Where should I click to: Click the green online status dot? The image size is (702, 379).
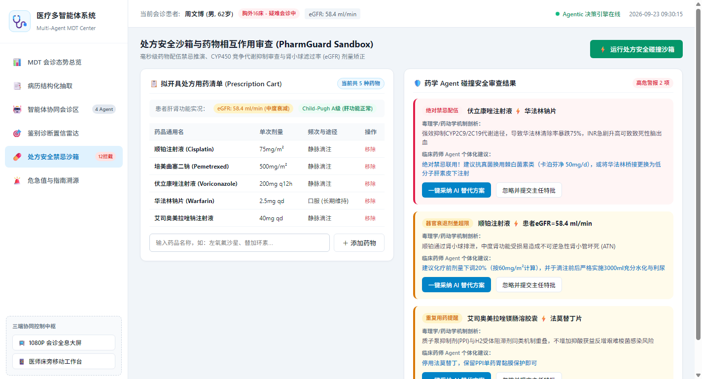tap(558, 14)
